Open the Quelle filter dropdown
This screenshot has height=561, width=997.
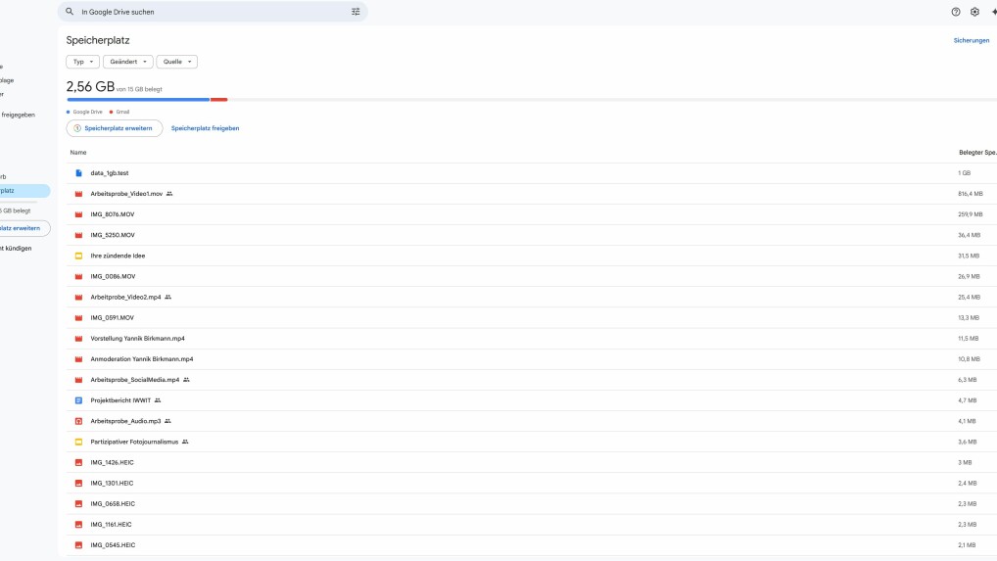pyautogui.click(x=176, y=62)
